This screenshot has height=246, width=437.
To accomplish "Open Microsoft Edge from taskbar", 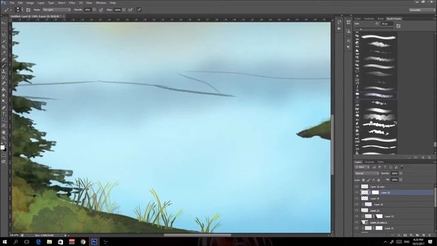I will click(38, 242).
